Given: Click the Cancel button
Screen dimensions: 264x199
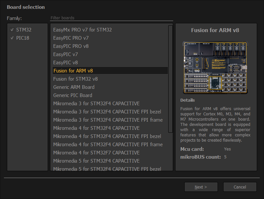Looking at the screenshot, I should click(240, 187).
